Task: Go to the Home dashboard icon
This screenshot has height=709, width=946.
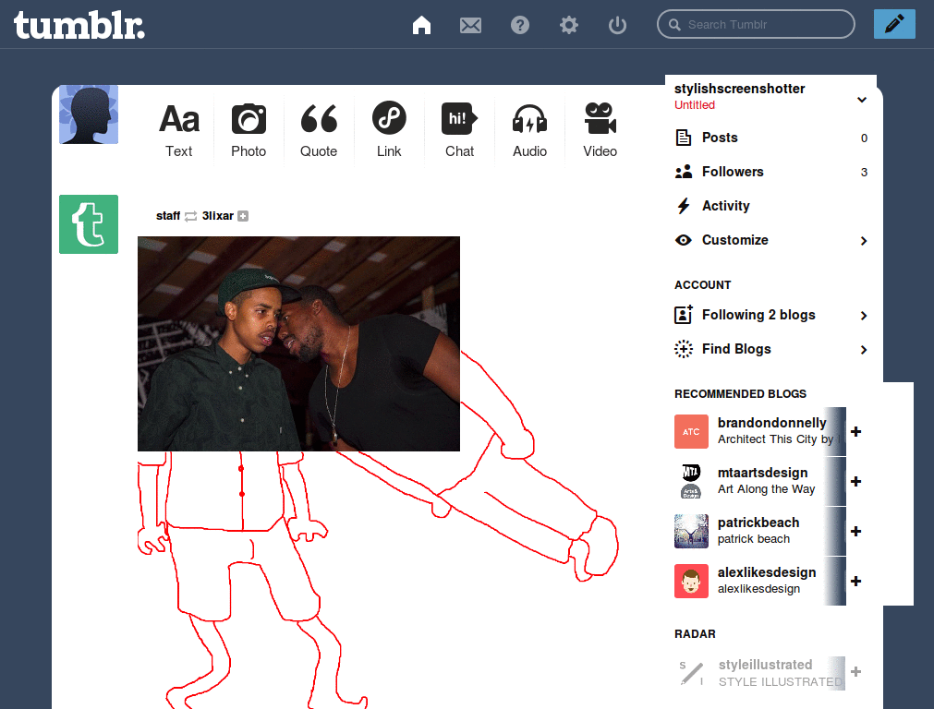Action: pyautogui.click(x=421, y=25)
